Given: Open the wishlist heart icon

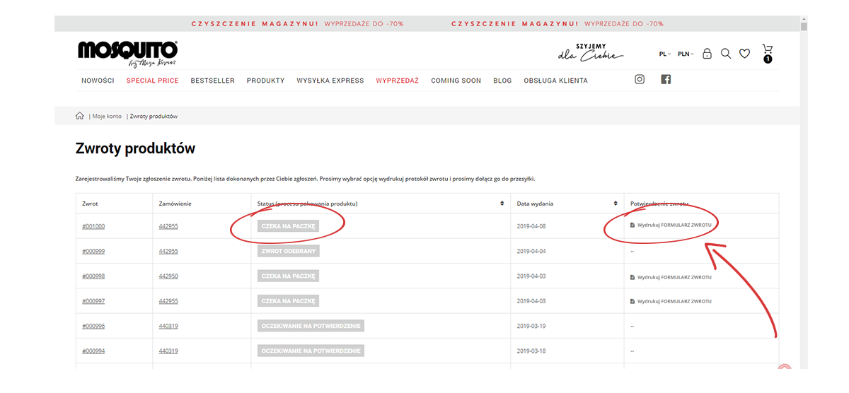Looking at the screenshot, I should [x=744, y=54].
